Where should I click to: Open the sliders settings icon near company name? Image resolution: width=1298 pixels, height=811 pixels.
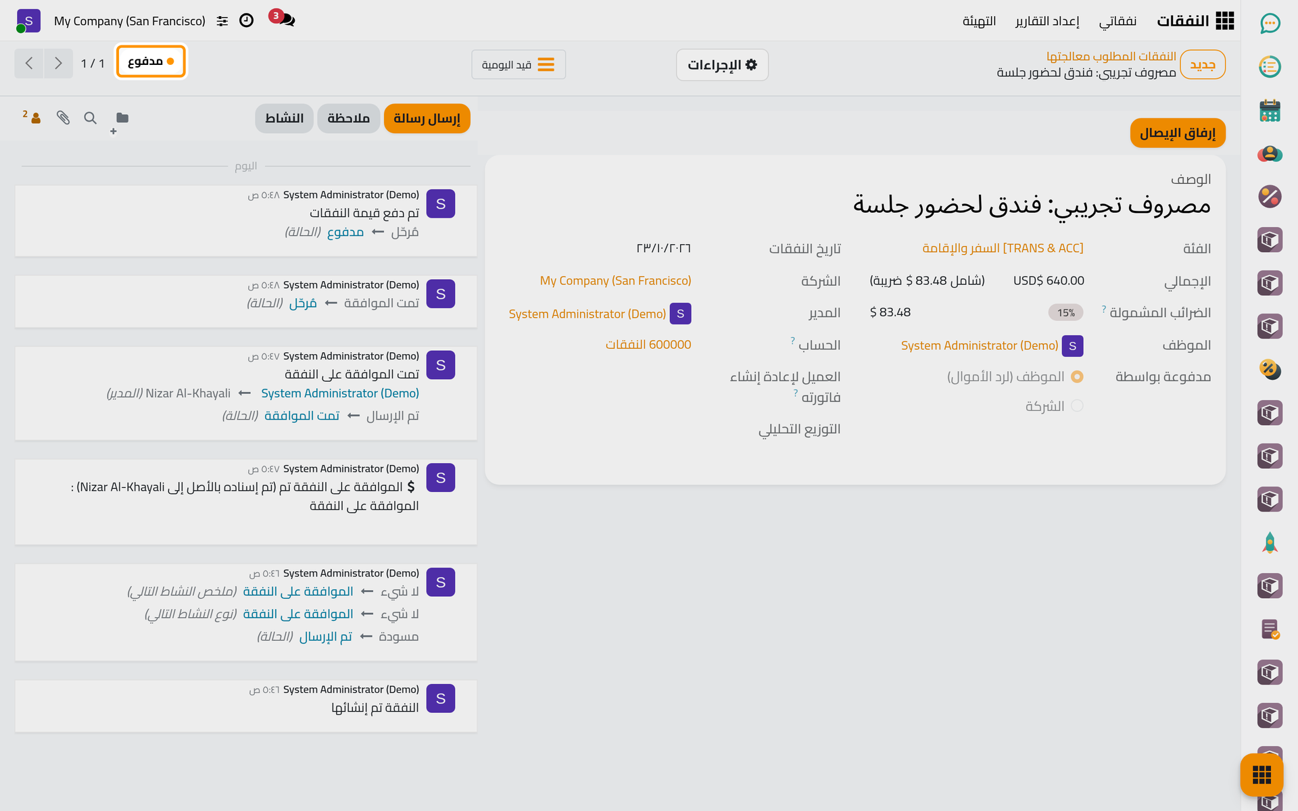[222, 21]
